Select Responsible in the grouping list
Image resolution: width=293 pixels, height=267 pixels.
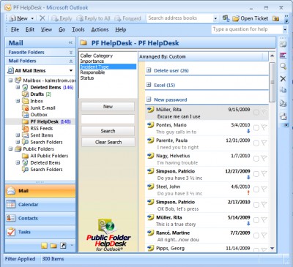pos(92,72)
